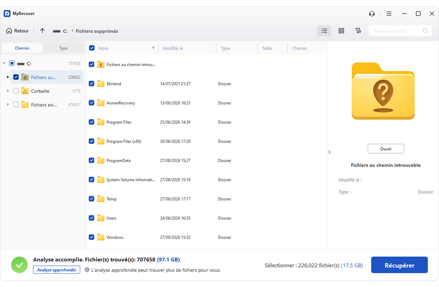Uncheck the Windows folder checkbox
The image size is (439, 287).
click(x=91, y=237)
